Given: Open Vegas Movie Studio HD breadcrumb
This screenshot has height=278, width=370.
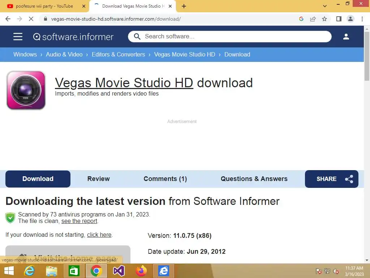Looking at the screenshot, I should [185, 54].
